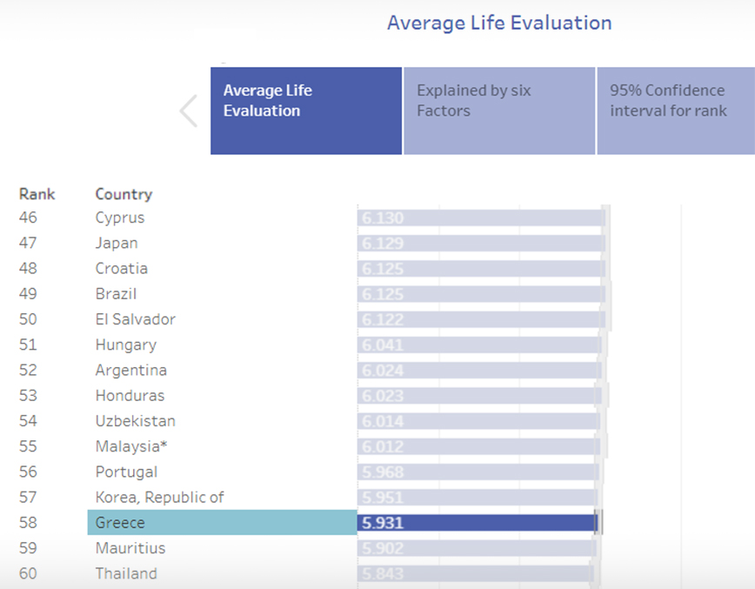Viewport: 755px width, 589px height.
Task: Click the Croatia country label
Action: pos(122,269)
